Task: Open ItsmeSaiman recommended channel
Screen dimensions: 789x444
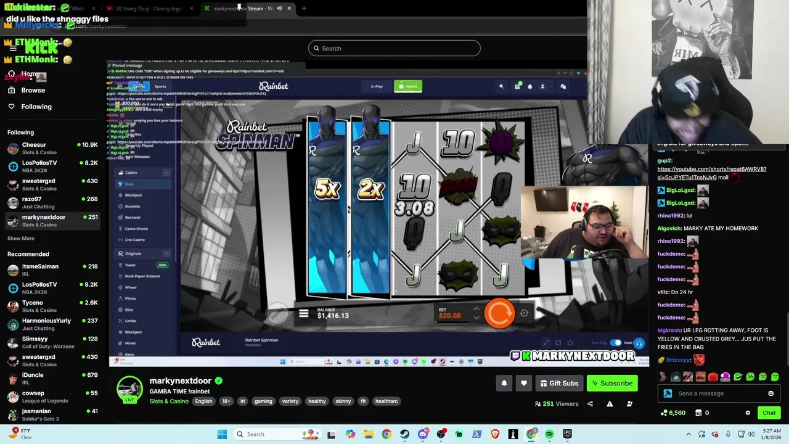Action: click(x=52, y=270)
